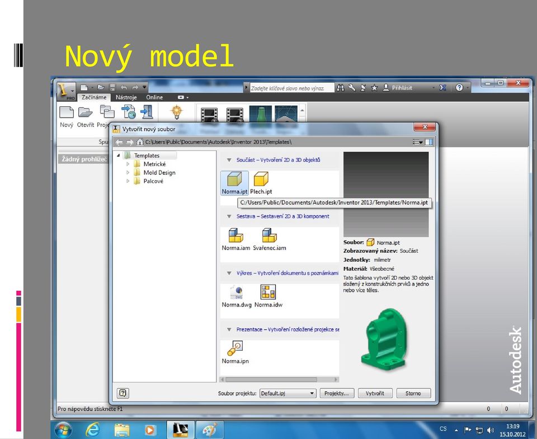Click the Undo arrow in quick access toolbar

pyautogui.click(x=124, y=87)
